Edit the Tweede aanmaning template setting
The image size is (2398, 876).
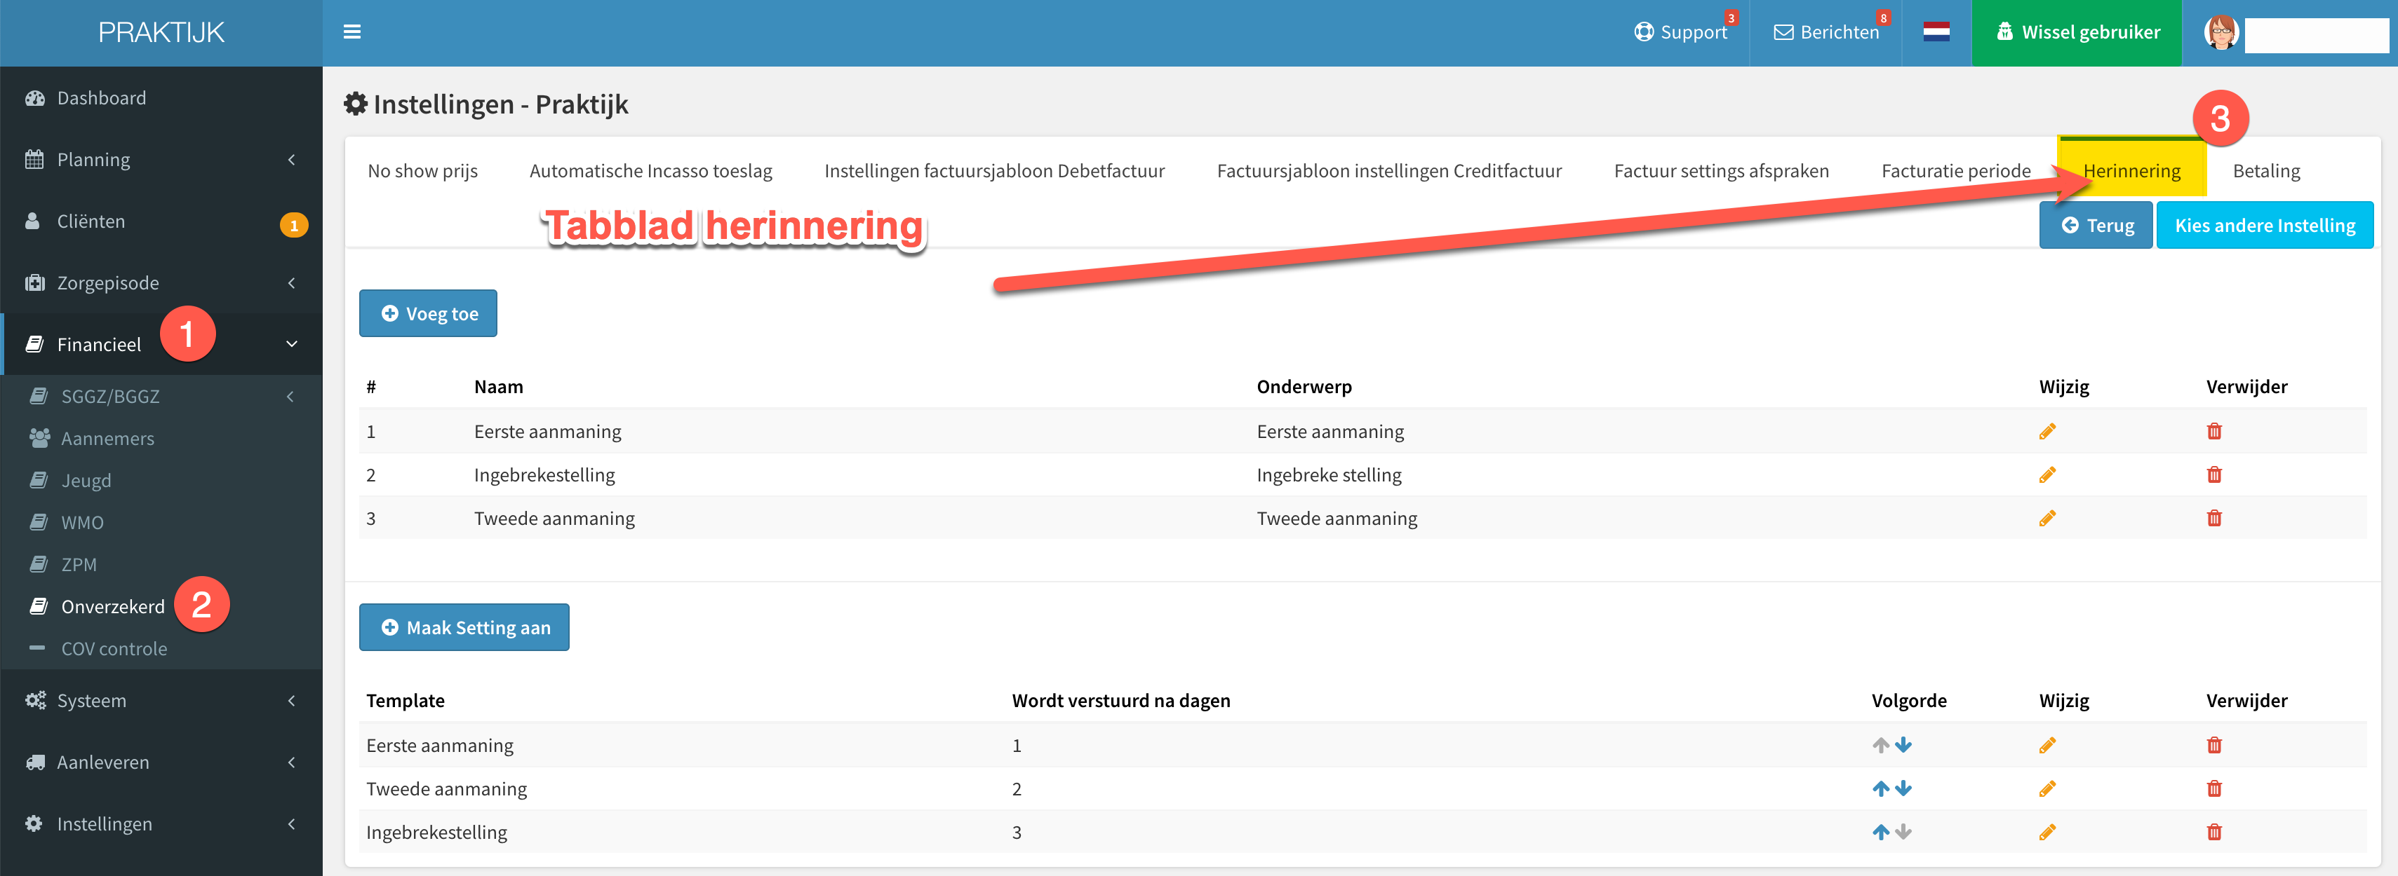pos(2047,788)
